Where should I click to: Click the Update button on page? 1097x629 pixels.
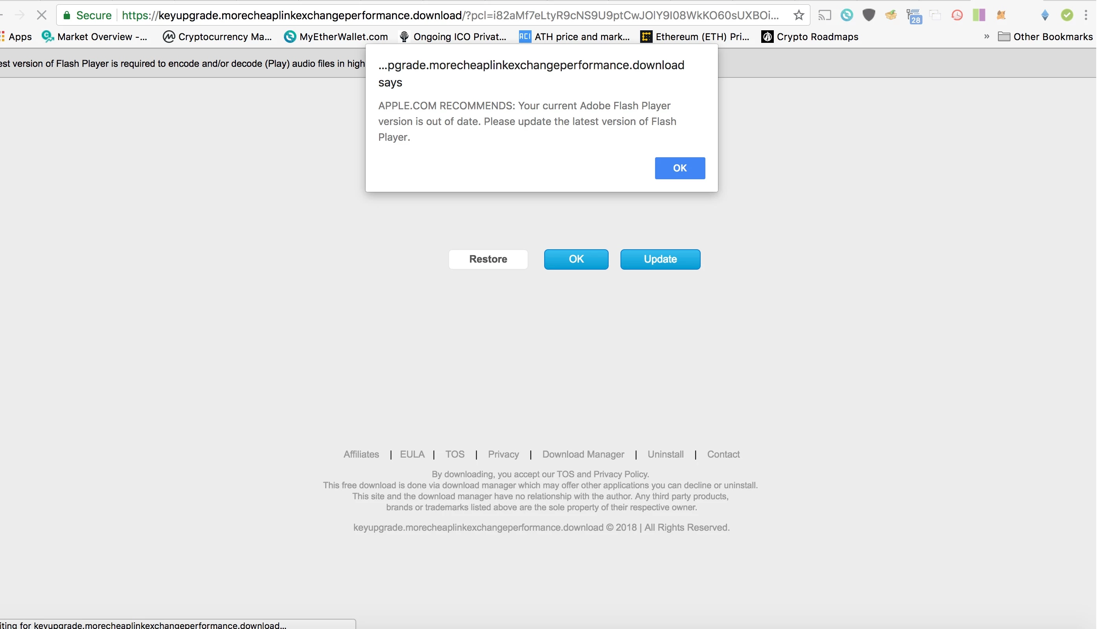pos(660,259)
